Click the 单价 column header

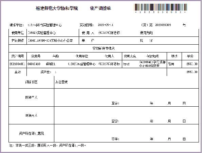[190, 56]
